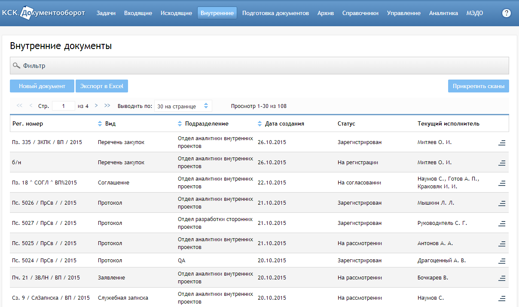Go to next page arrow

tap(96, 105)
